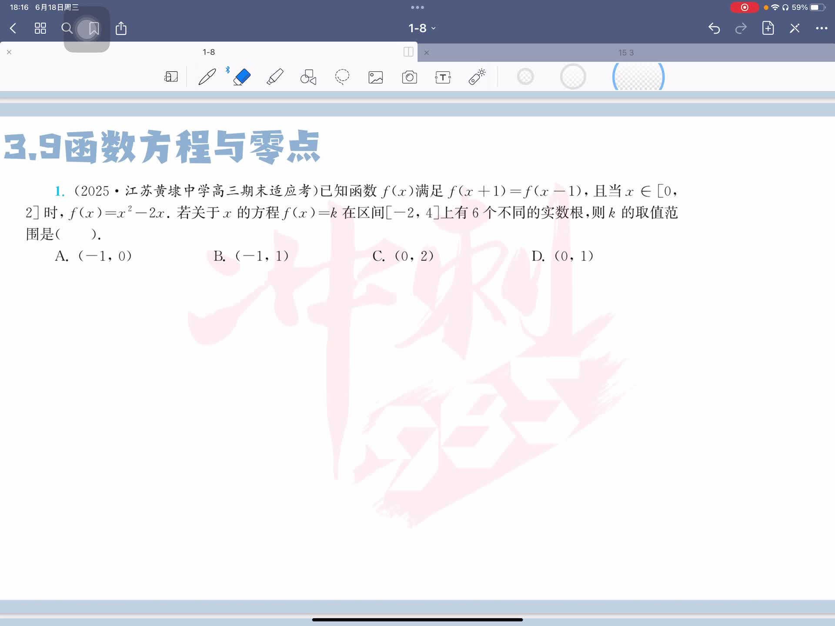The image size is (835, 626).
Task: Expand the 1-8 document title dropdown
Action: [x=421, y=28]
